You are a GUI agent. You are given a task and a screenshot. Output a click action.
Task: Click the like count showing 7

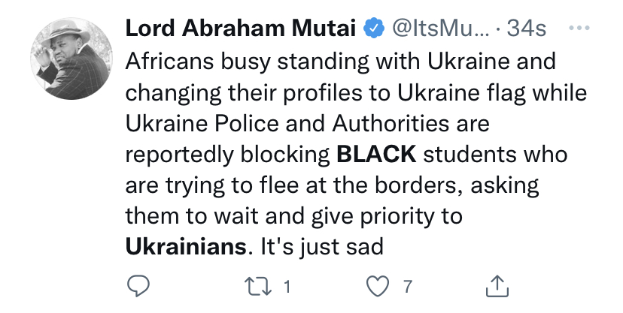(x=407, y=286)
